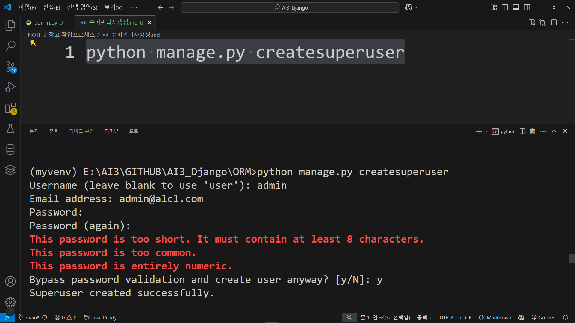Screen dimensions: 575x323
Task: Toggle the secondary sidebar layout icon
Action: pyautogui.click(x=527, y=7)
